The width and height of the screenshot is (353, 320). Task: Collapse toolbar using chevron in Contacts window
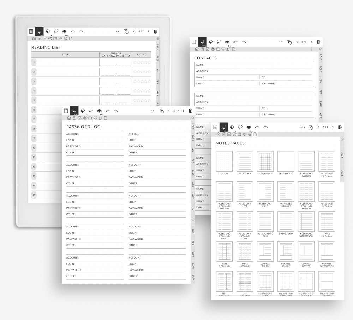pos(311,49)
